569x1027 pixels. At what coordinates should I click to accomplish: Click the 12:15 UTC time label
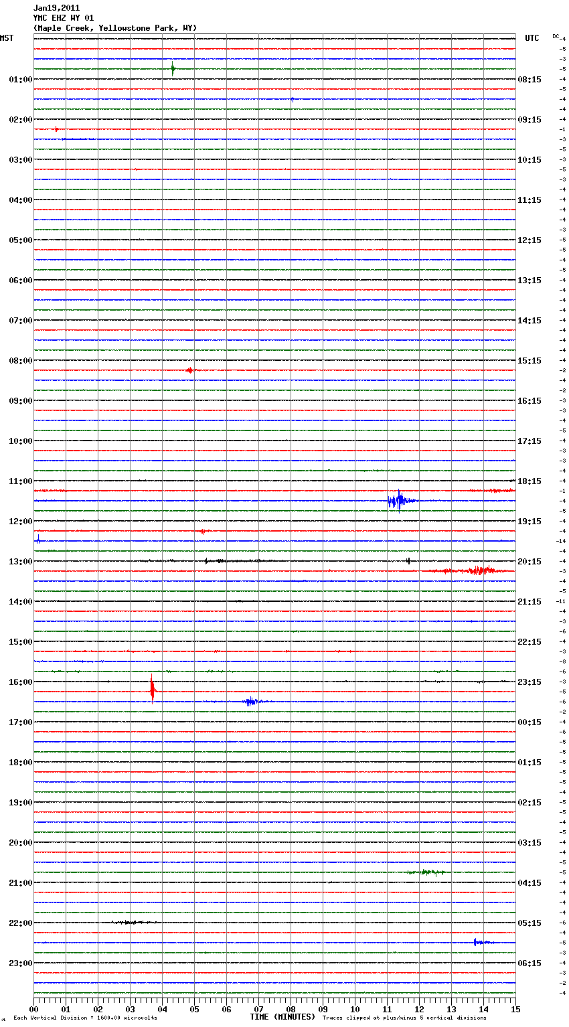point(530,240)
